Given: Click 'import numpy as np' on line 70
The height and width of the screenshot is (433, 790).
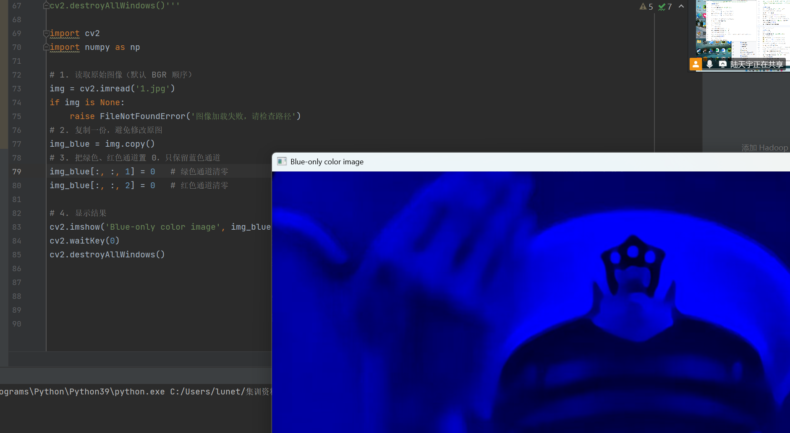Looking at the screenshot, I should (x=95, y=47).
